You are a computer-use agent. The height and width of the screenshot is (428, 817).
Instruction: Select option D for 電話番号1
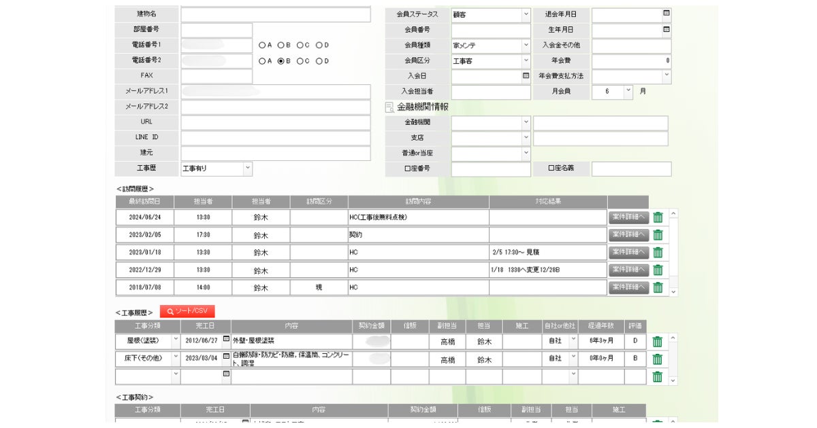pos(319,45)
